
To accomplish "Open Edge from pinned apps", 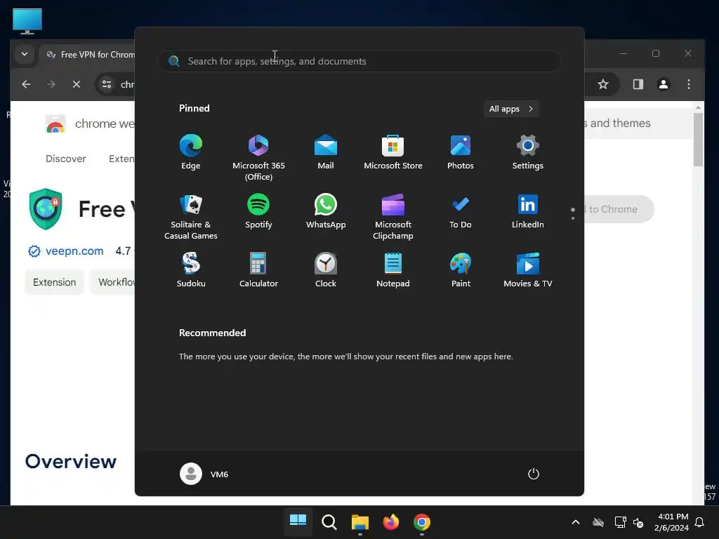I will coord(191,152).
